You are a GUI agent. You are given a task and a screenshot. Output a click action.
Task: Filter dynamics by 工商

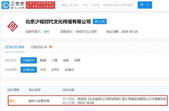pos(54,60)
